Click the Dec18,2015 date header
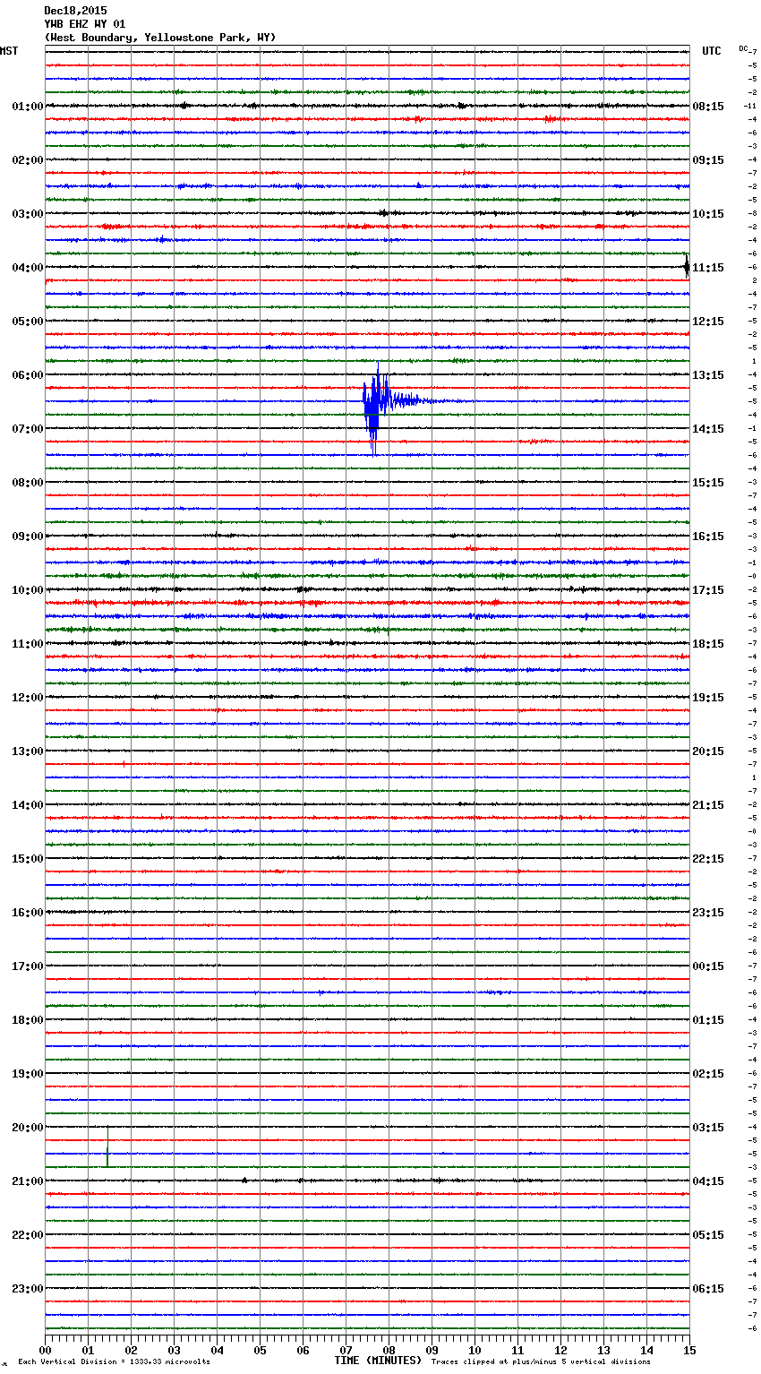 coord(75,11)
